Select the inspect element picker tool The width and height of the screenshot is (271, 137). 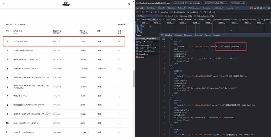pos(138,8)
